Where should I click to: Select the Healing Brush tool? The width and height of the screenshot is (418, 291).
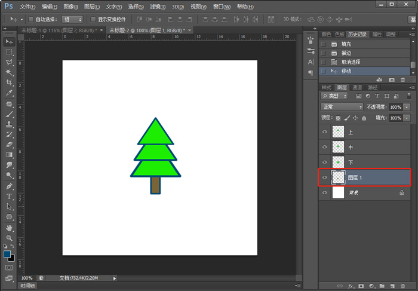[9, 104]
